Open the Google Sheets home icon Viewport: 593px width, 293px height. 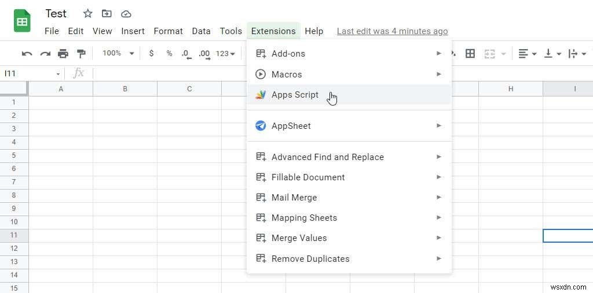click(x=22, y=21)
